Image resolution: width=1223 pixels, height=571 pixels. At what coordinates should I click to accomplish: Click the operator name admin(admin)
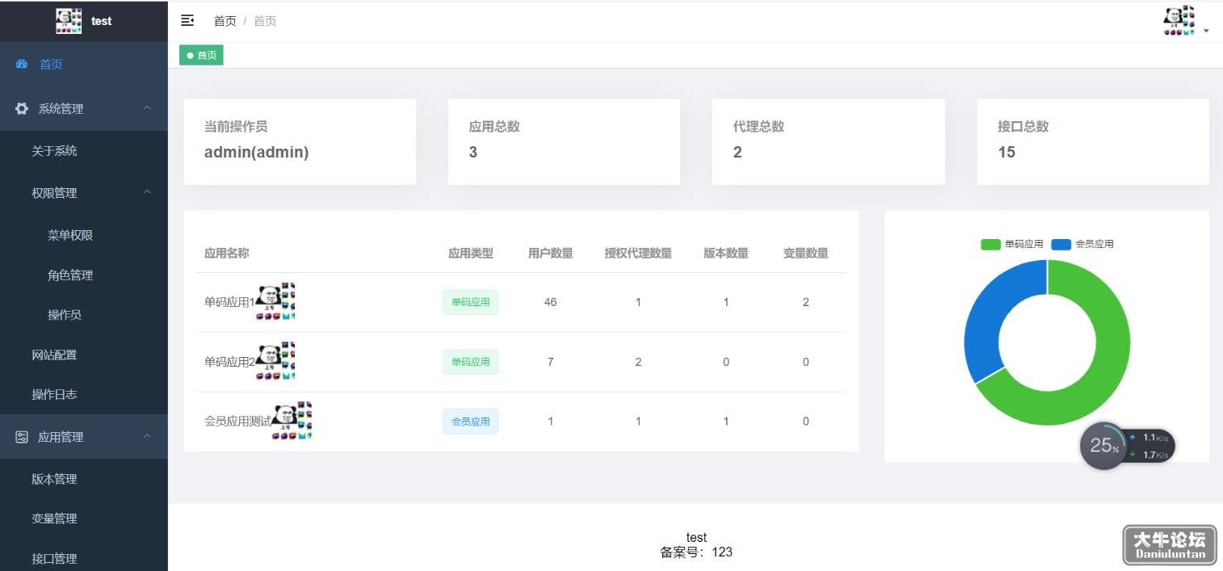256,152
